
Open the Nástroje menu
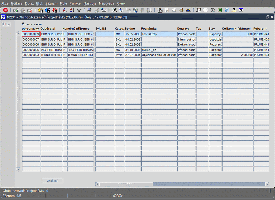click(90, 3)
